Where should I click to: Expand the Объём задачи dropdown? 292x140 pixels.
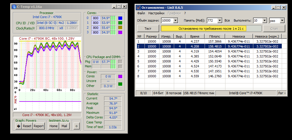tap(175, 20)
